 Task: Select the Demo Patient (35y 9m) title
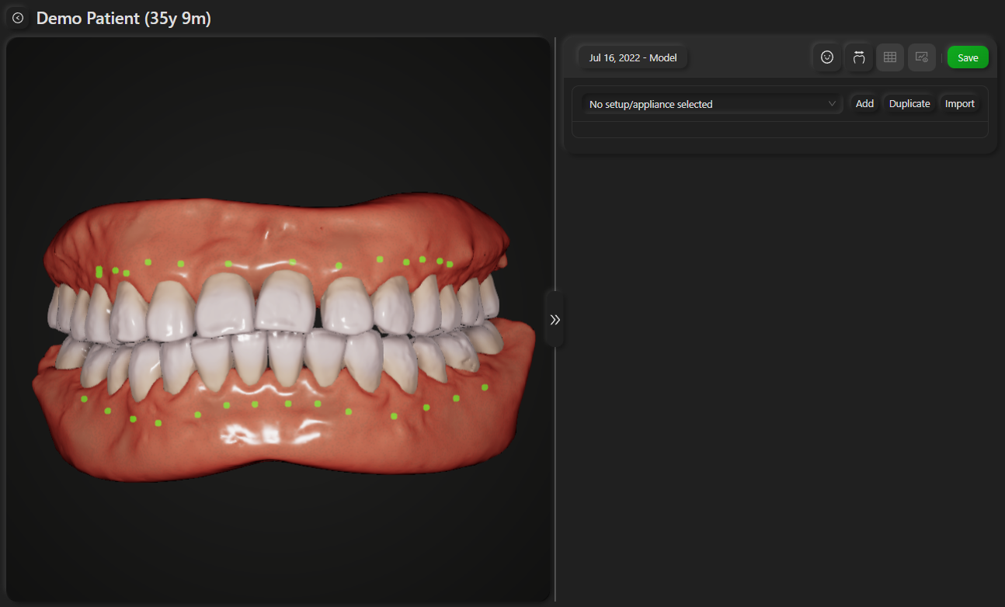pos(123,18)
